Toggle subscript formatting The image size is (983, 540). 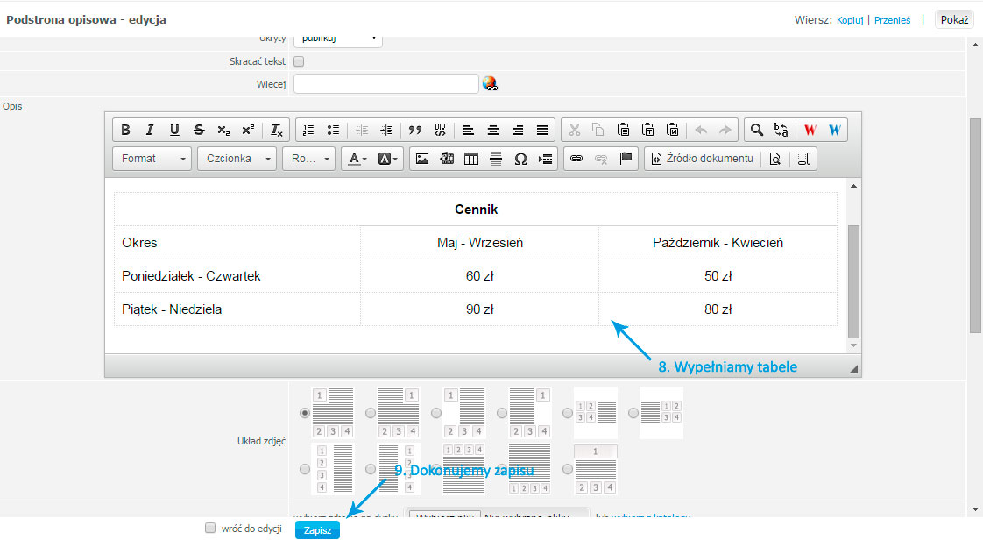(223, 130)
